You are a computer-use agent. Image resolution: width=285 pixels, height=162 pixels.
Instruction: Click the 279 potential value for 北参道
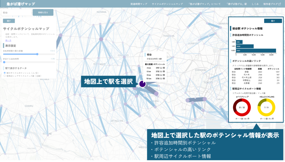coord(278,83)
